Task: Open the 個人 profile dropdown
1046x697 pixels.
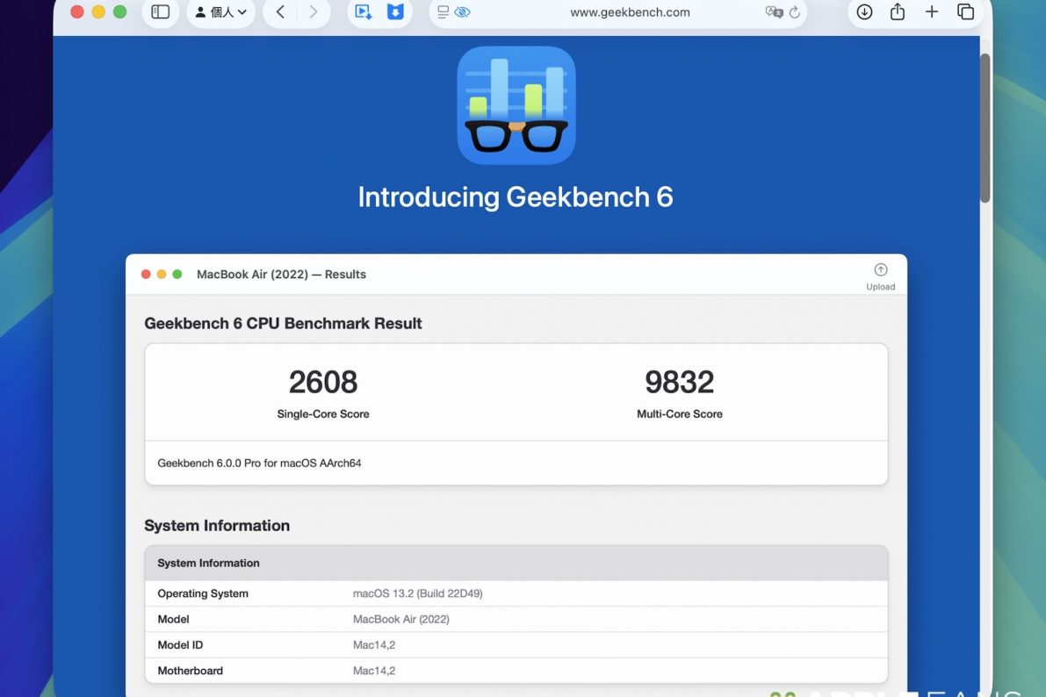Action: (220, 12)
